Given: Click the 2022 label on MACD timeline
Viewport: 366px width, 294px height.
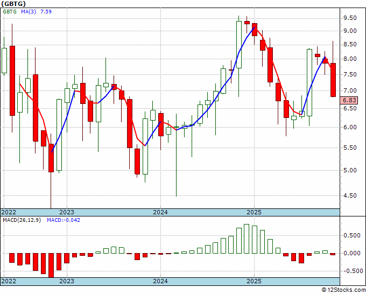Looking at the screenshot, I should click(x=9, y=281).
